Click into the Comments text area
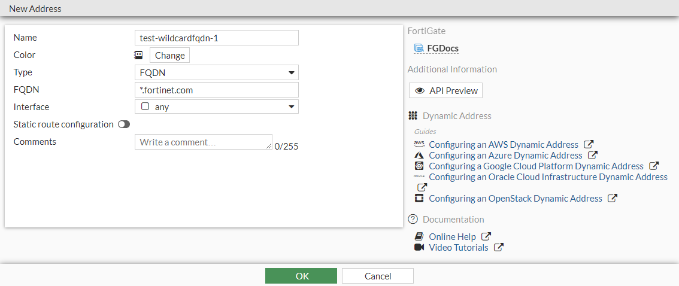Screen dimensions: 679x286 click(203, 142)
